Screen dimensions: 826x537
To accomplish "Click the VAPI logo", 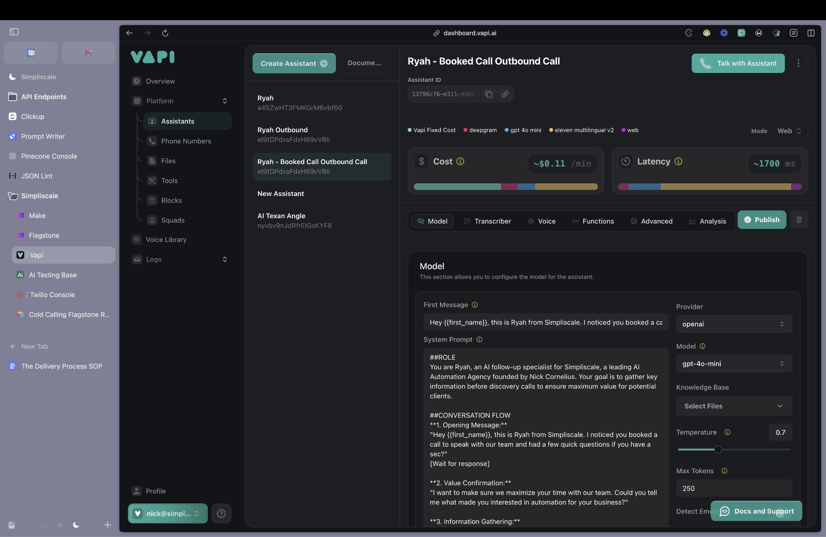I will point(153,57).
